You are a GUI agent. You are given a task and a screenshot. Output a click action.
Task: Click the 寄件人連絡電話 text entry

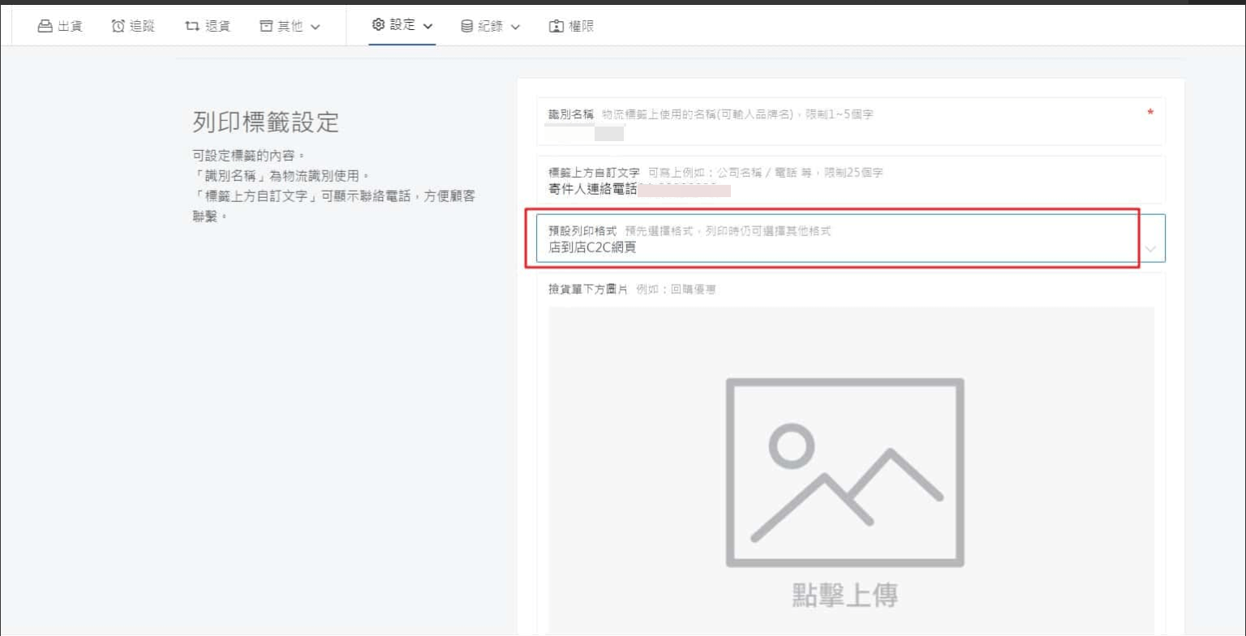638,190
